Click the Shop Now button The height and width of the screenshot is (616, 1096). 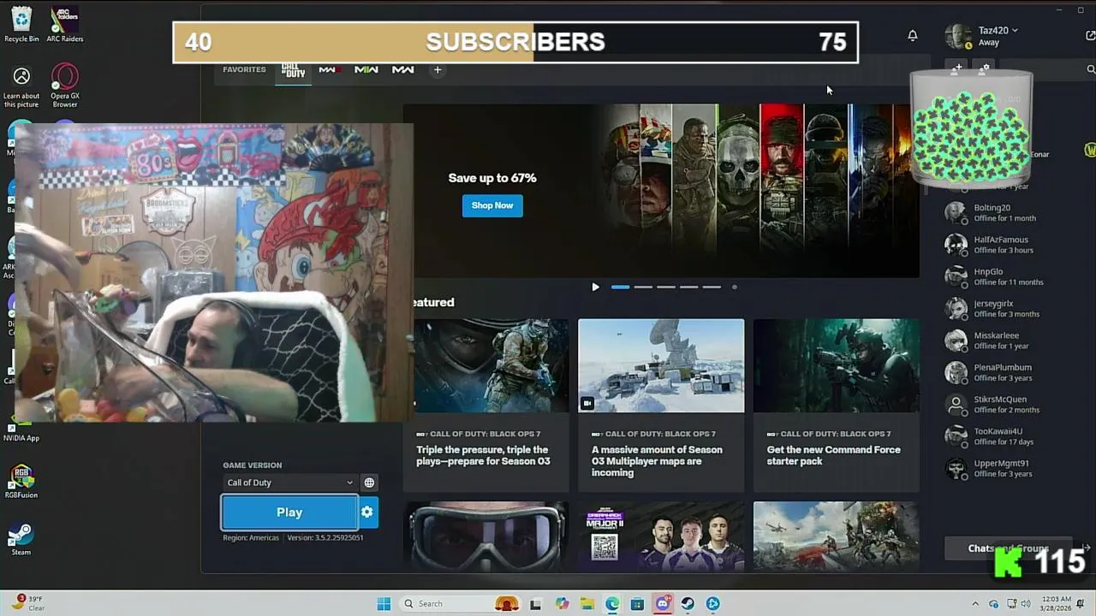click(x=492, y=205)
